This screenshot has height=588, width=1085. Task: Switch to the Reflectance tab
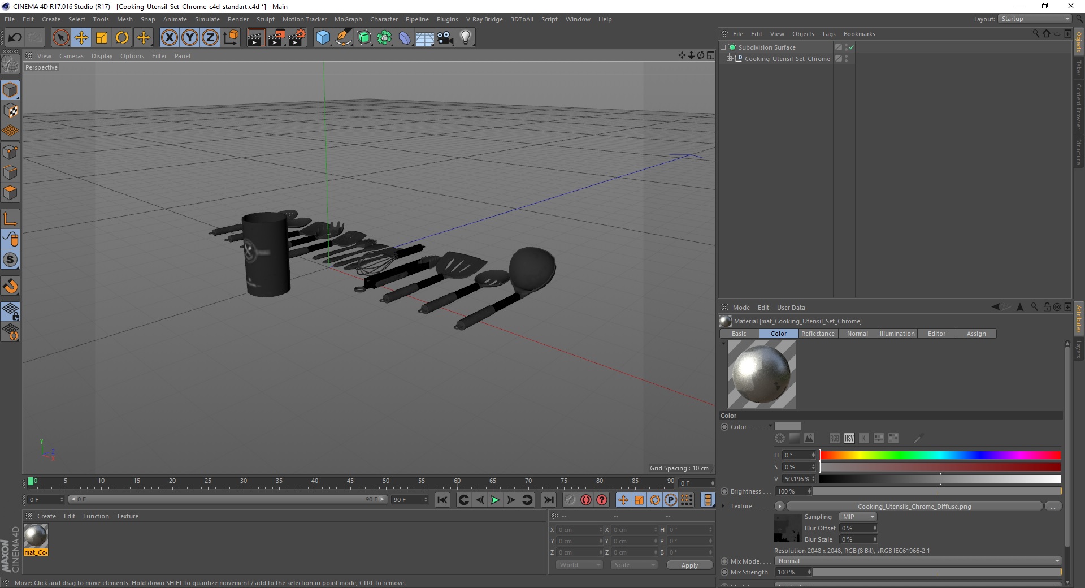tap(818, 334)
